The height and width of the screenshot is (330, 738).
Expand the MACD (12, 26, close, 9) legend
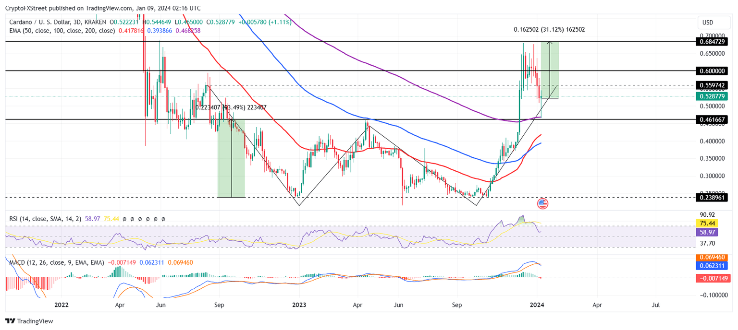(x=53, y=261)
